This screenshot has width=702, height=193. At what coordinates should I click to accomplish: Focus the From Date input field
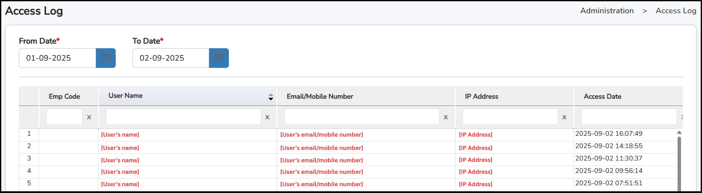point(57,58)
